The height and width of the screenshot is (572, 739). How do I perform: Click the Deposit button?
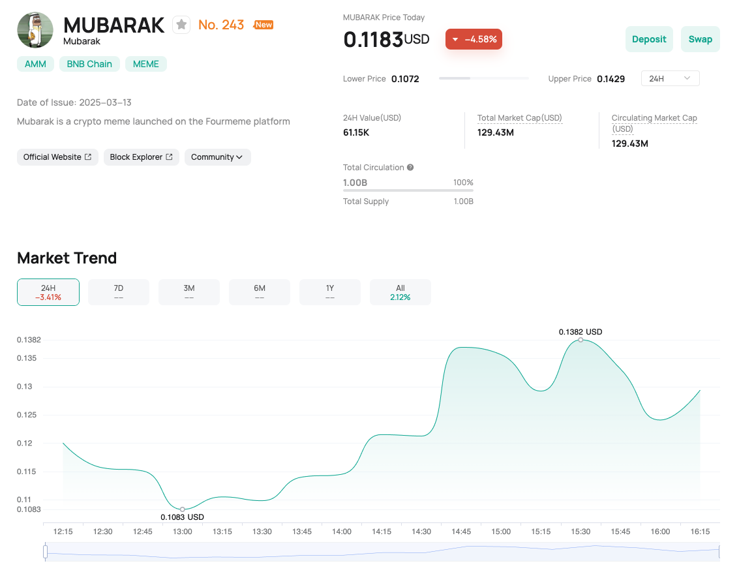coord(649,39)
